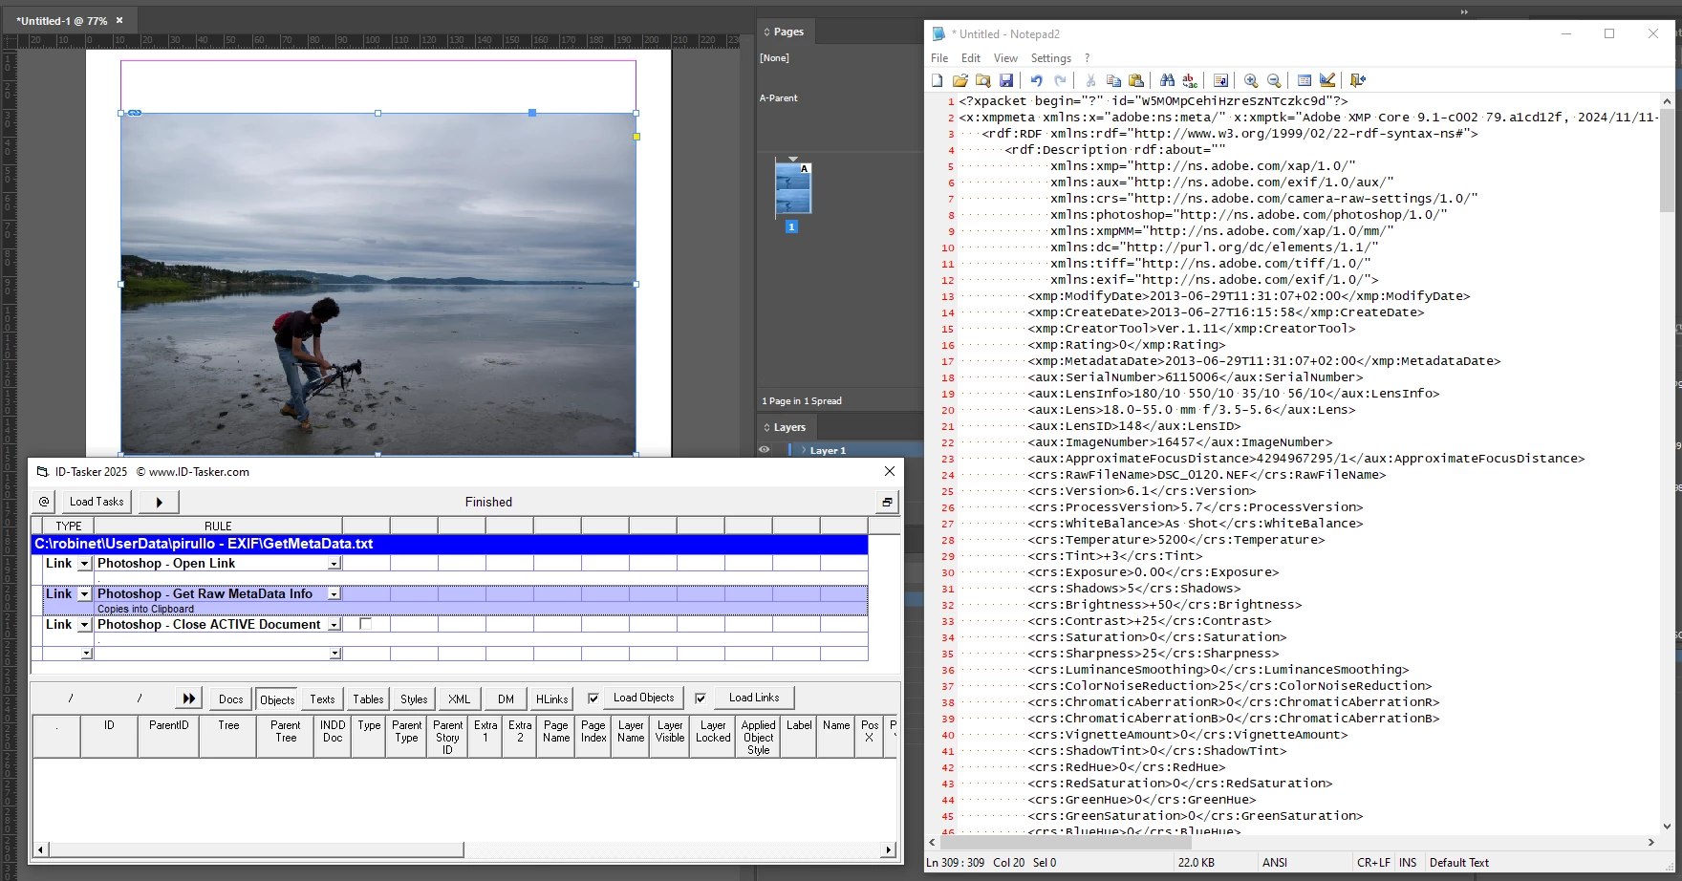
Task: Open the type dropdown in the empty task row
Action: (86, 654)
